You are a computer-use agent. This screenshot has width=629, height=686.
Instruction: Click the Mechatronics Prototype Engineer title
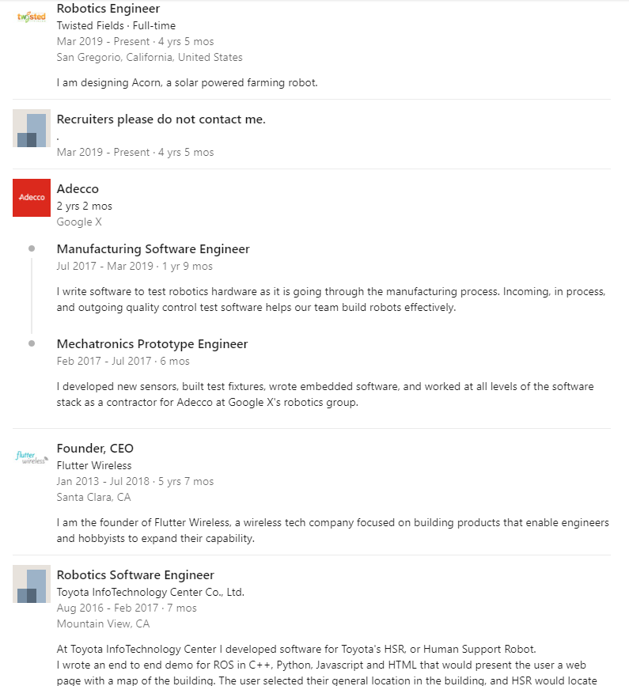coord(152,344)
